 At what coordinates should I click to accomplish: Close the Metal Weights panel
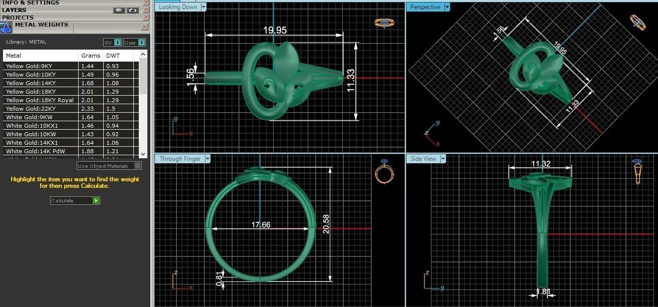[x=145, y=27]
